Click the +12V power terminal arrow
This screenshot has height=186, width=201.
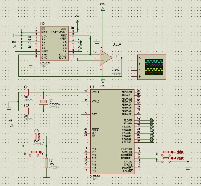103,9
